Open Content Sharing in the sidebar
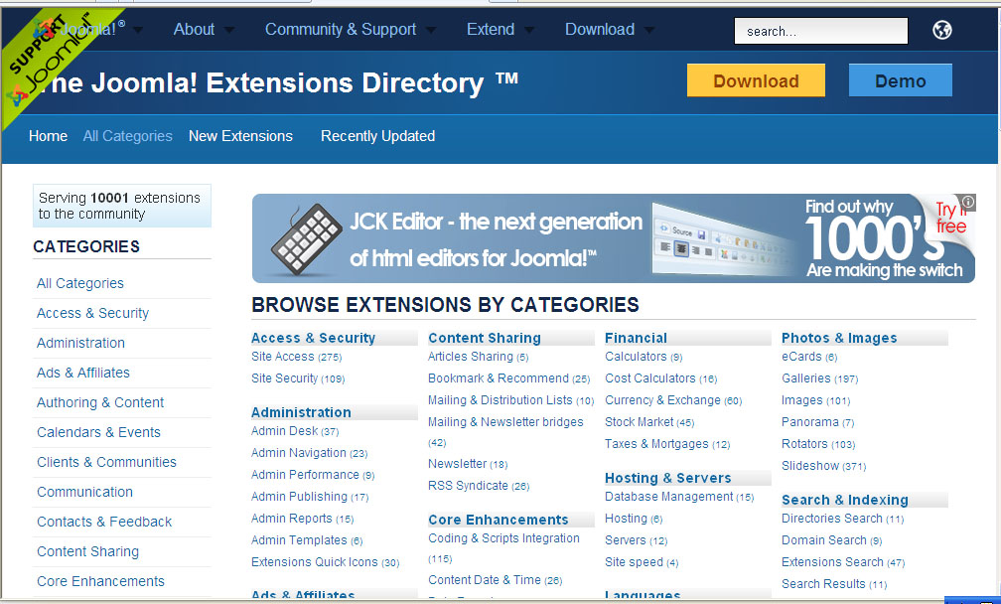 click(x=87, y=551)
